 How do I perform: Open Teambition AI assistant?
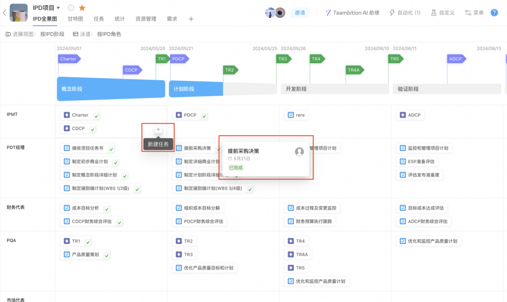(352, 13)
